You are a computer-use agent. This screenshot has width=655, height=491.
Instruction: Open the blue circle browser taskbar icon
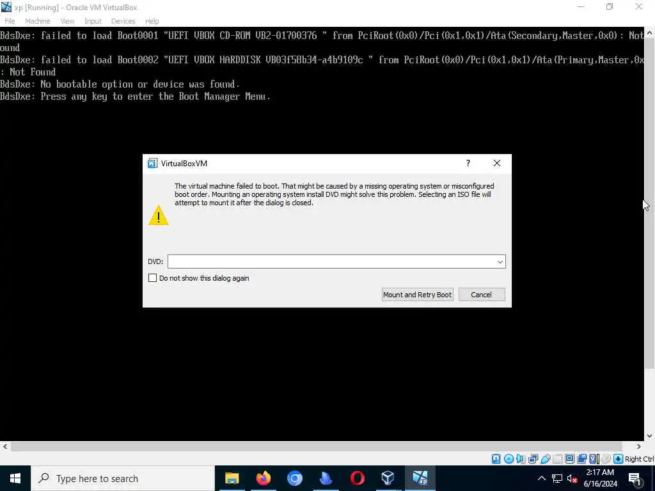point(294,478)
